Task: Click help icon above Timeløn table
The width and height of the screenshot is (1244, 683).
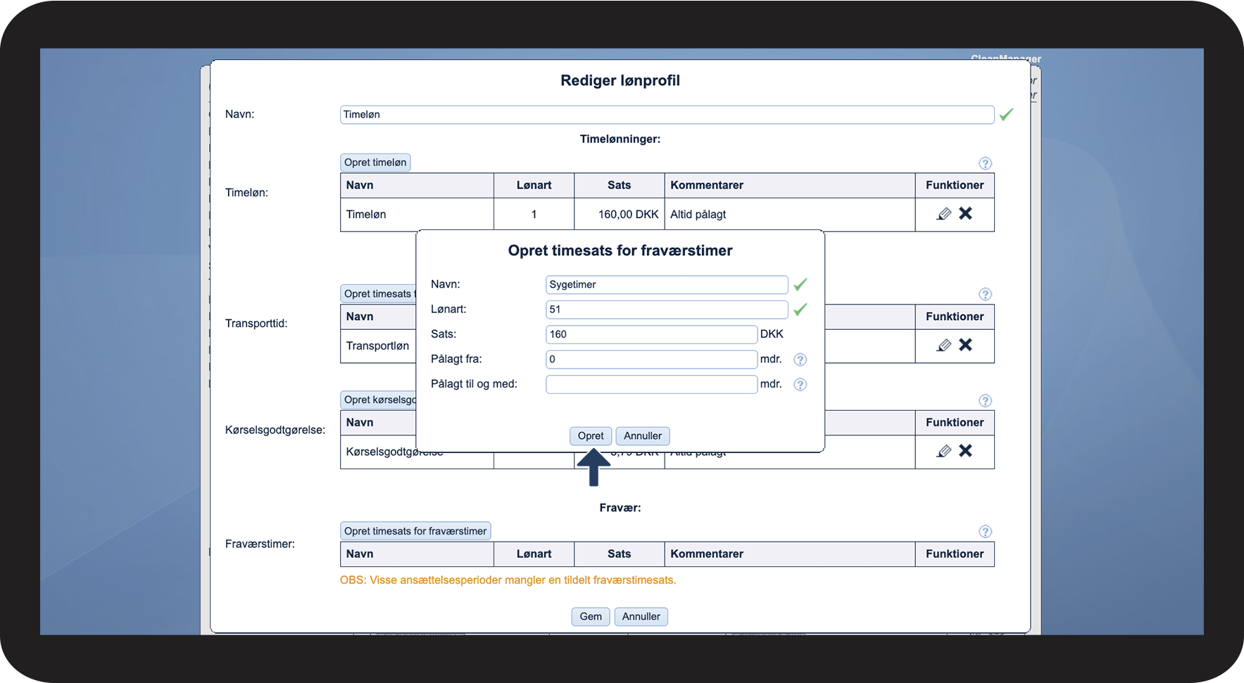Action: [985, 163]
